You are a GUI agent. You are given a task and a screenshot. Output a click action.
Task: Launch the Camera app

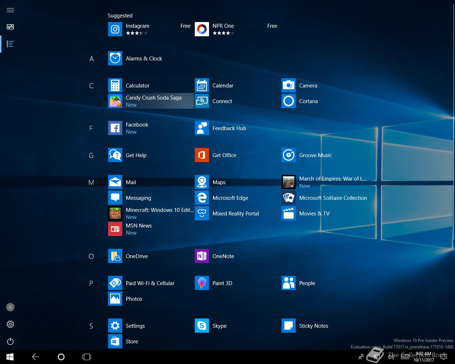click(324, 85)
